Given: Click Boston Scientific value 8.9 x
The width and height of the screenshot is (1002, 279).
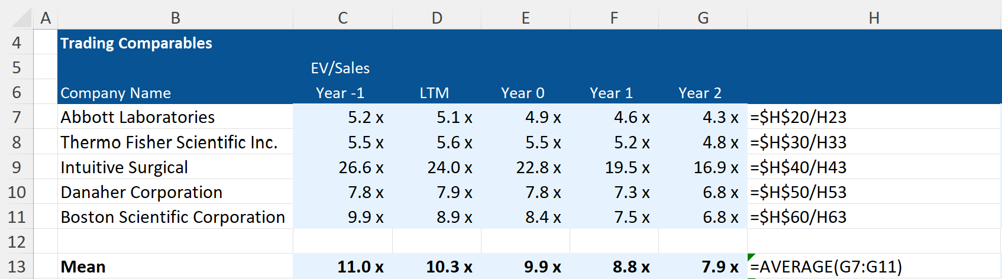Looking at the screenshot, I should click(437, 217).
